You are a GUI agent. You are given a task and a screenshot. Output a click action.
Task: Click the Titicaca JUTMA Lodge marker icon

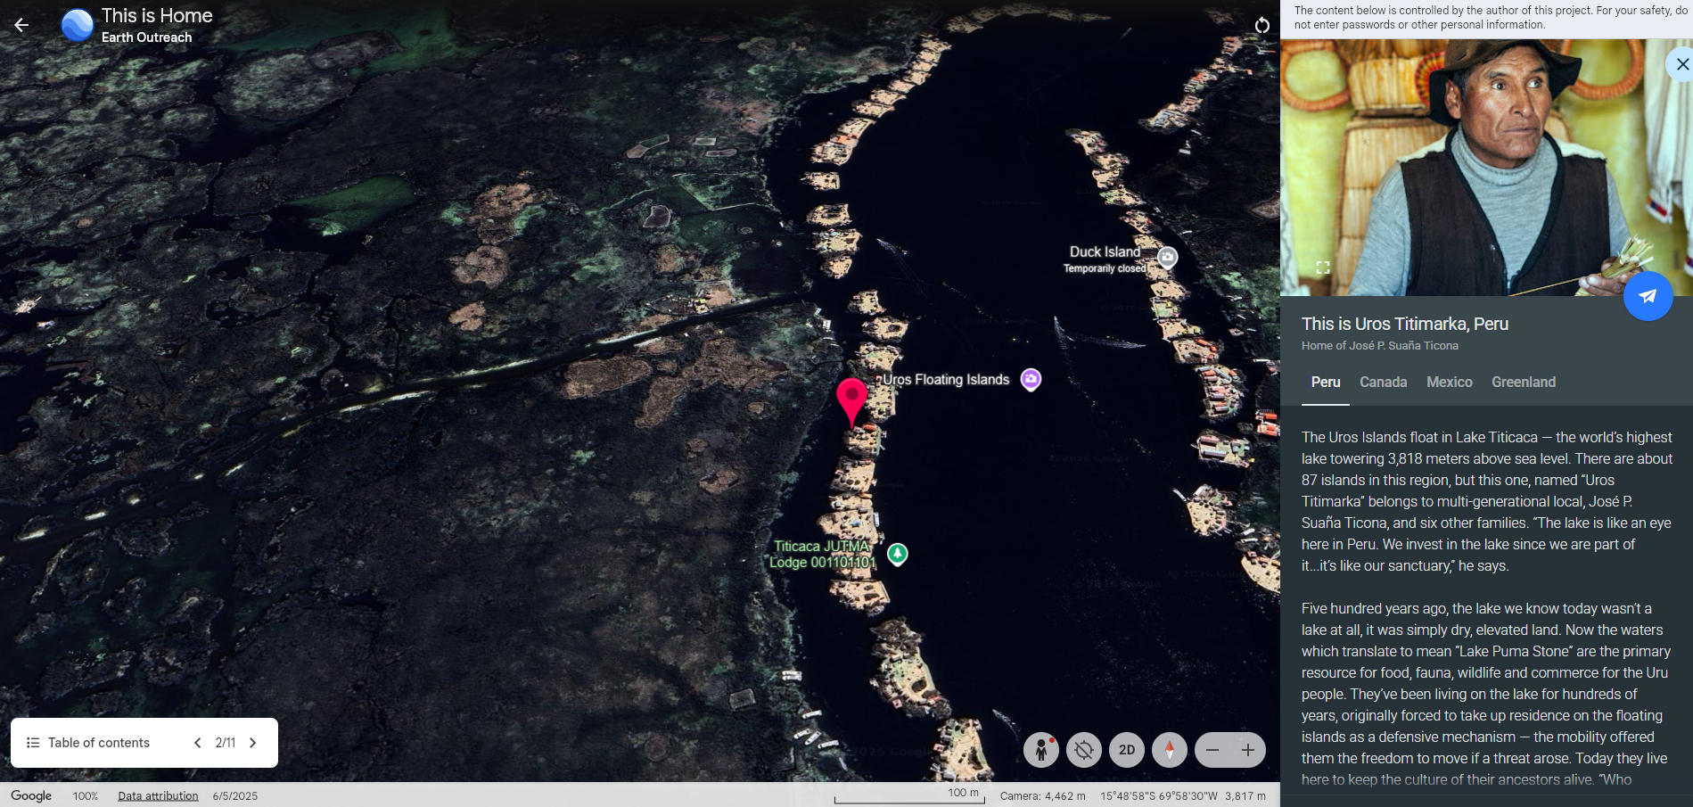coord(897,553)
